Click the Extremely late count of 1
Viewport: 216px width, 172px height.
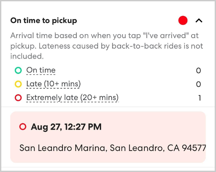coord(199,98)
